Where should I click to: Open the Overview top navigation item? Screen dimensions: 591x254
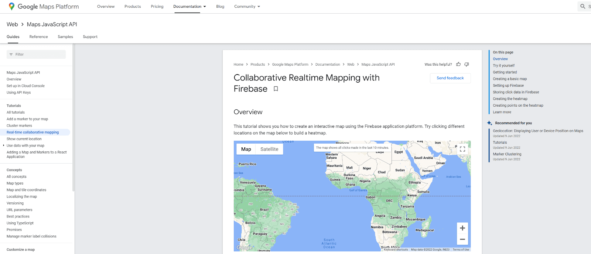click(x=106, y=7)
